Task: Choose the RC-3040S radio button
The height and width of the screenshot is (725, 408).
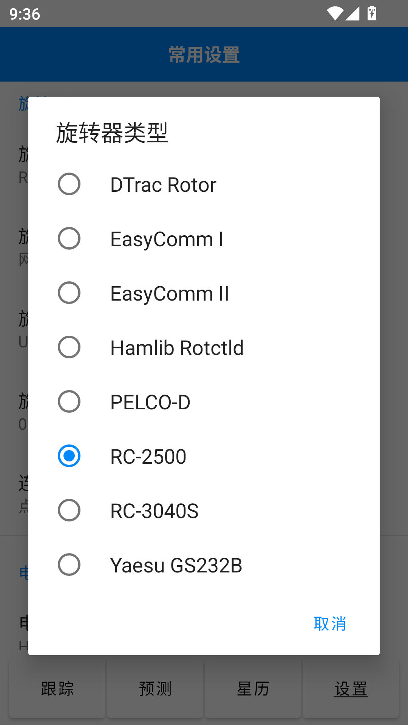Action: click(69, 511)
